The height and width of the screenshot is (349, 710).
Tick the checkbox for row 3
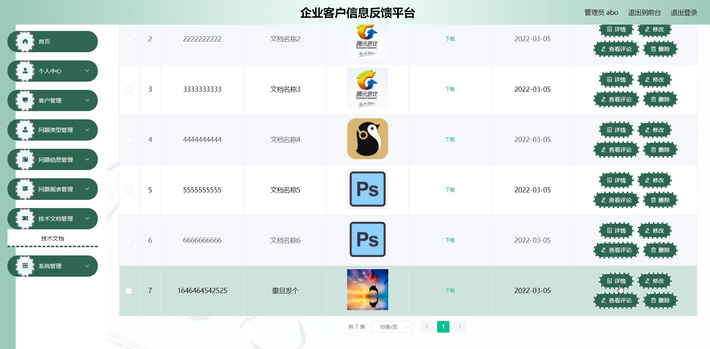point(129,89)
